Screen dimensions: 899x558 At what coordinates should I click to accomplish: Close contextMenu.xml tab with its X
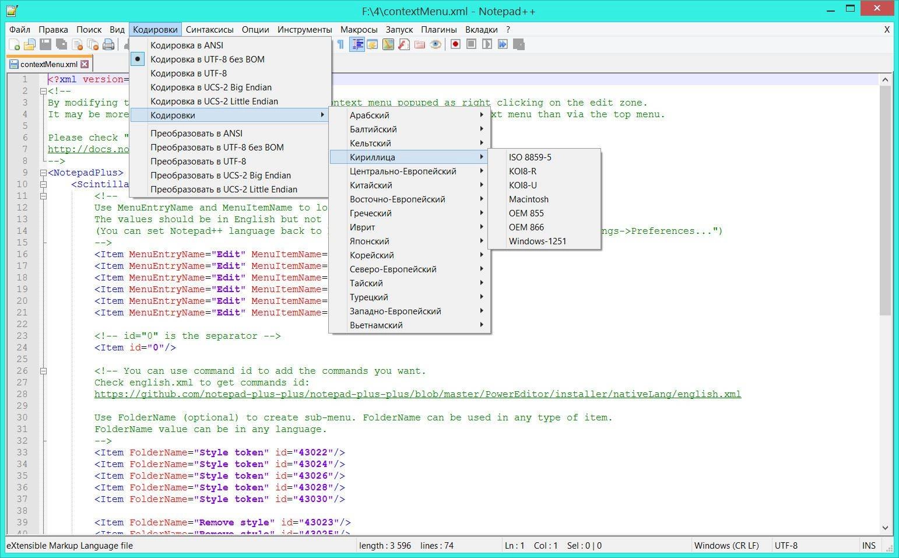(x=85, y=64)
